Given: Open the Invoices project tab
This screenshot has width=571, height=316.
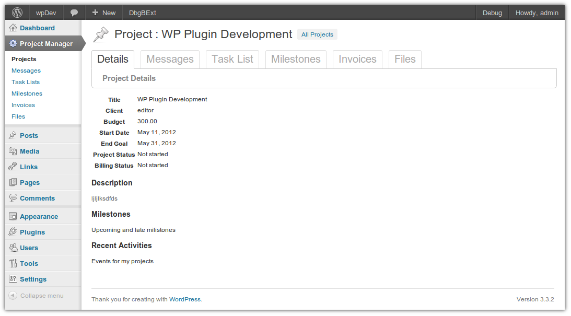Looking at the screenshot, I should [x=357, y=60].
